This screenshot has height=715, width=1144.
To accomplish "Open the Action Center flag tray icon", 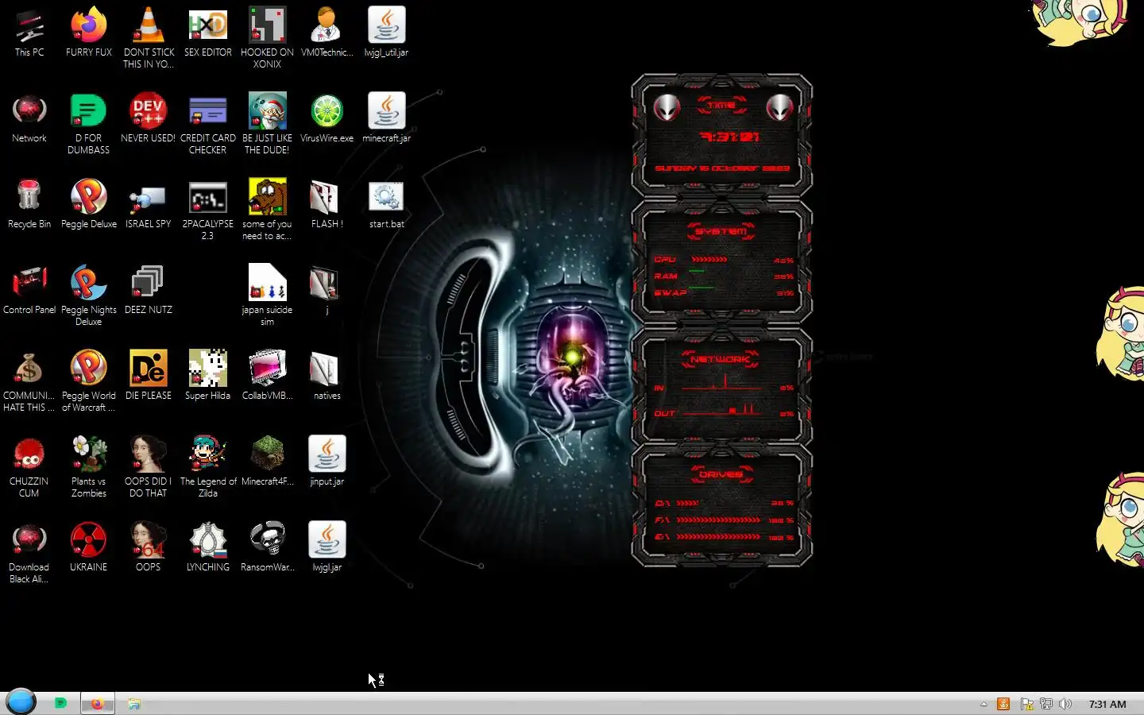I will point(1026,704).
